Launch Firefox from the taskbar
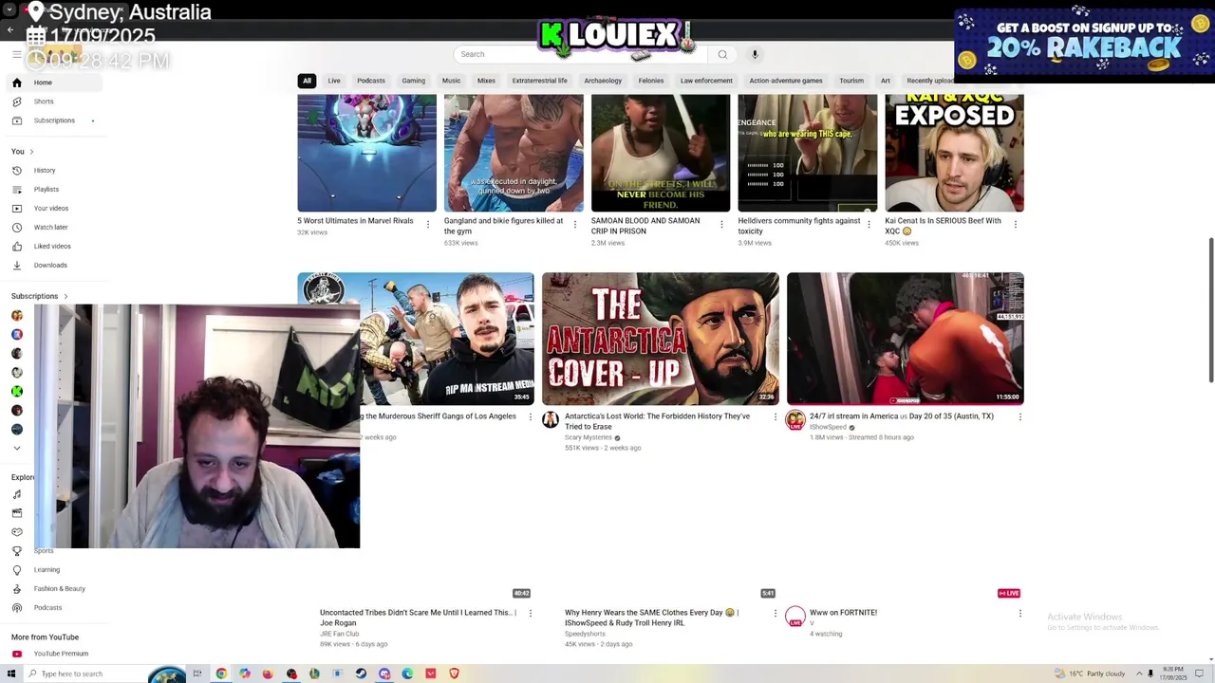This screenshot has width=1215, height=683. [268, 674]
